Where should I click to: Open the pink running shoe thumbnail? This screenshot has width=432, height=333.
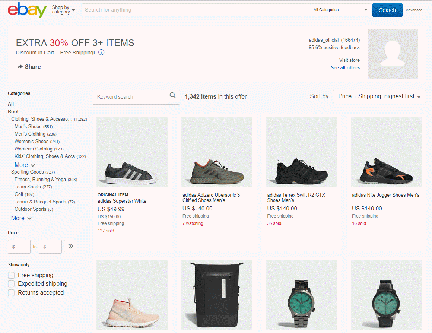click(x=132, y=295)
